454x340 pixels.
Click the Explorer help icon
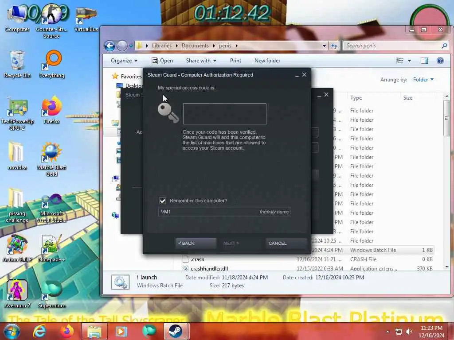440,60
